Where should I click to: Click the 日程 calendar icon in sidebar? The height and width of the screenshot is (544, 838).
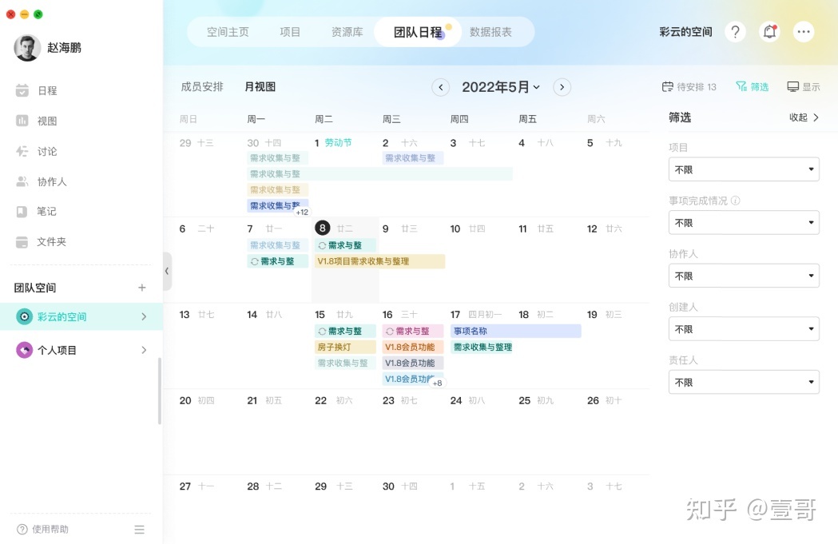point(22,90)
